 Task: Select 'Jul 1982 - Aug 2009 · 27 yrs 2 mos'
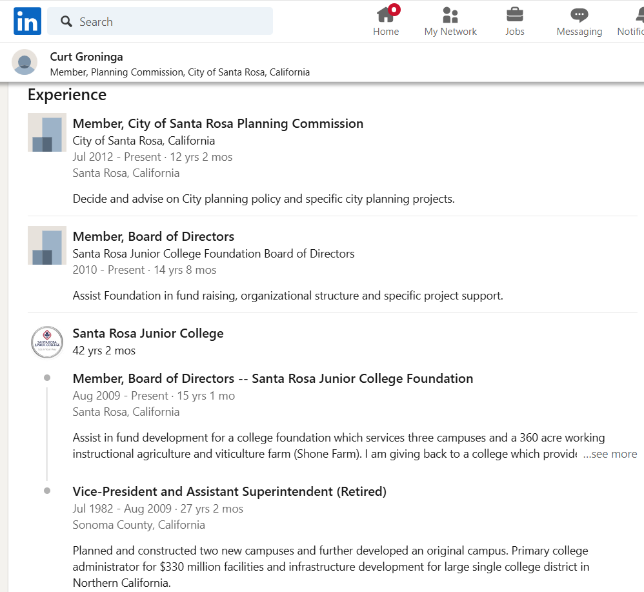(x=157, y=509)
